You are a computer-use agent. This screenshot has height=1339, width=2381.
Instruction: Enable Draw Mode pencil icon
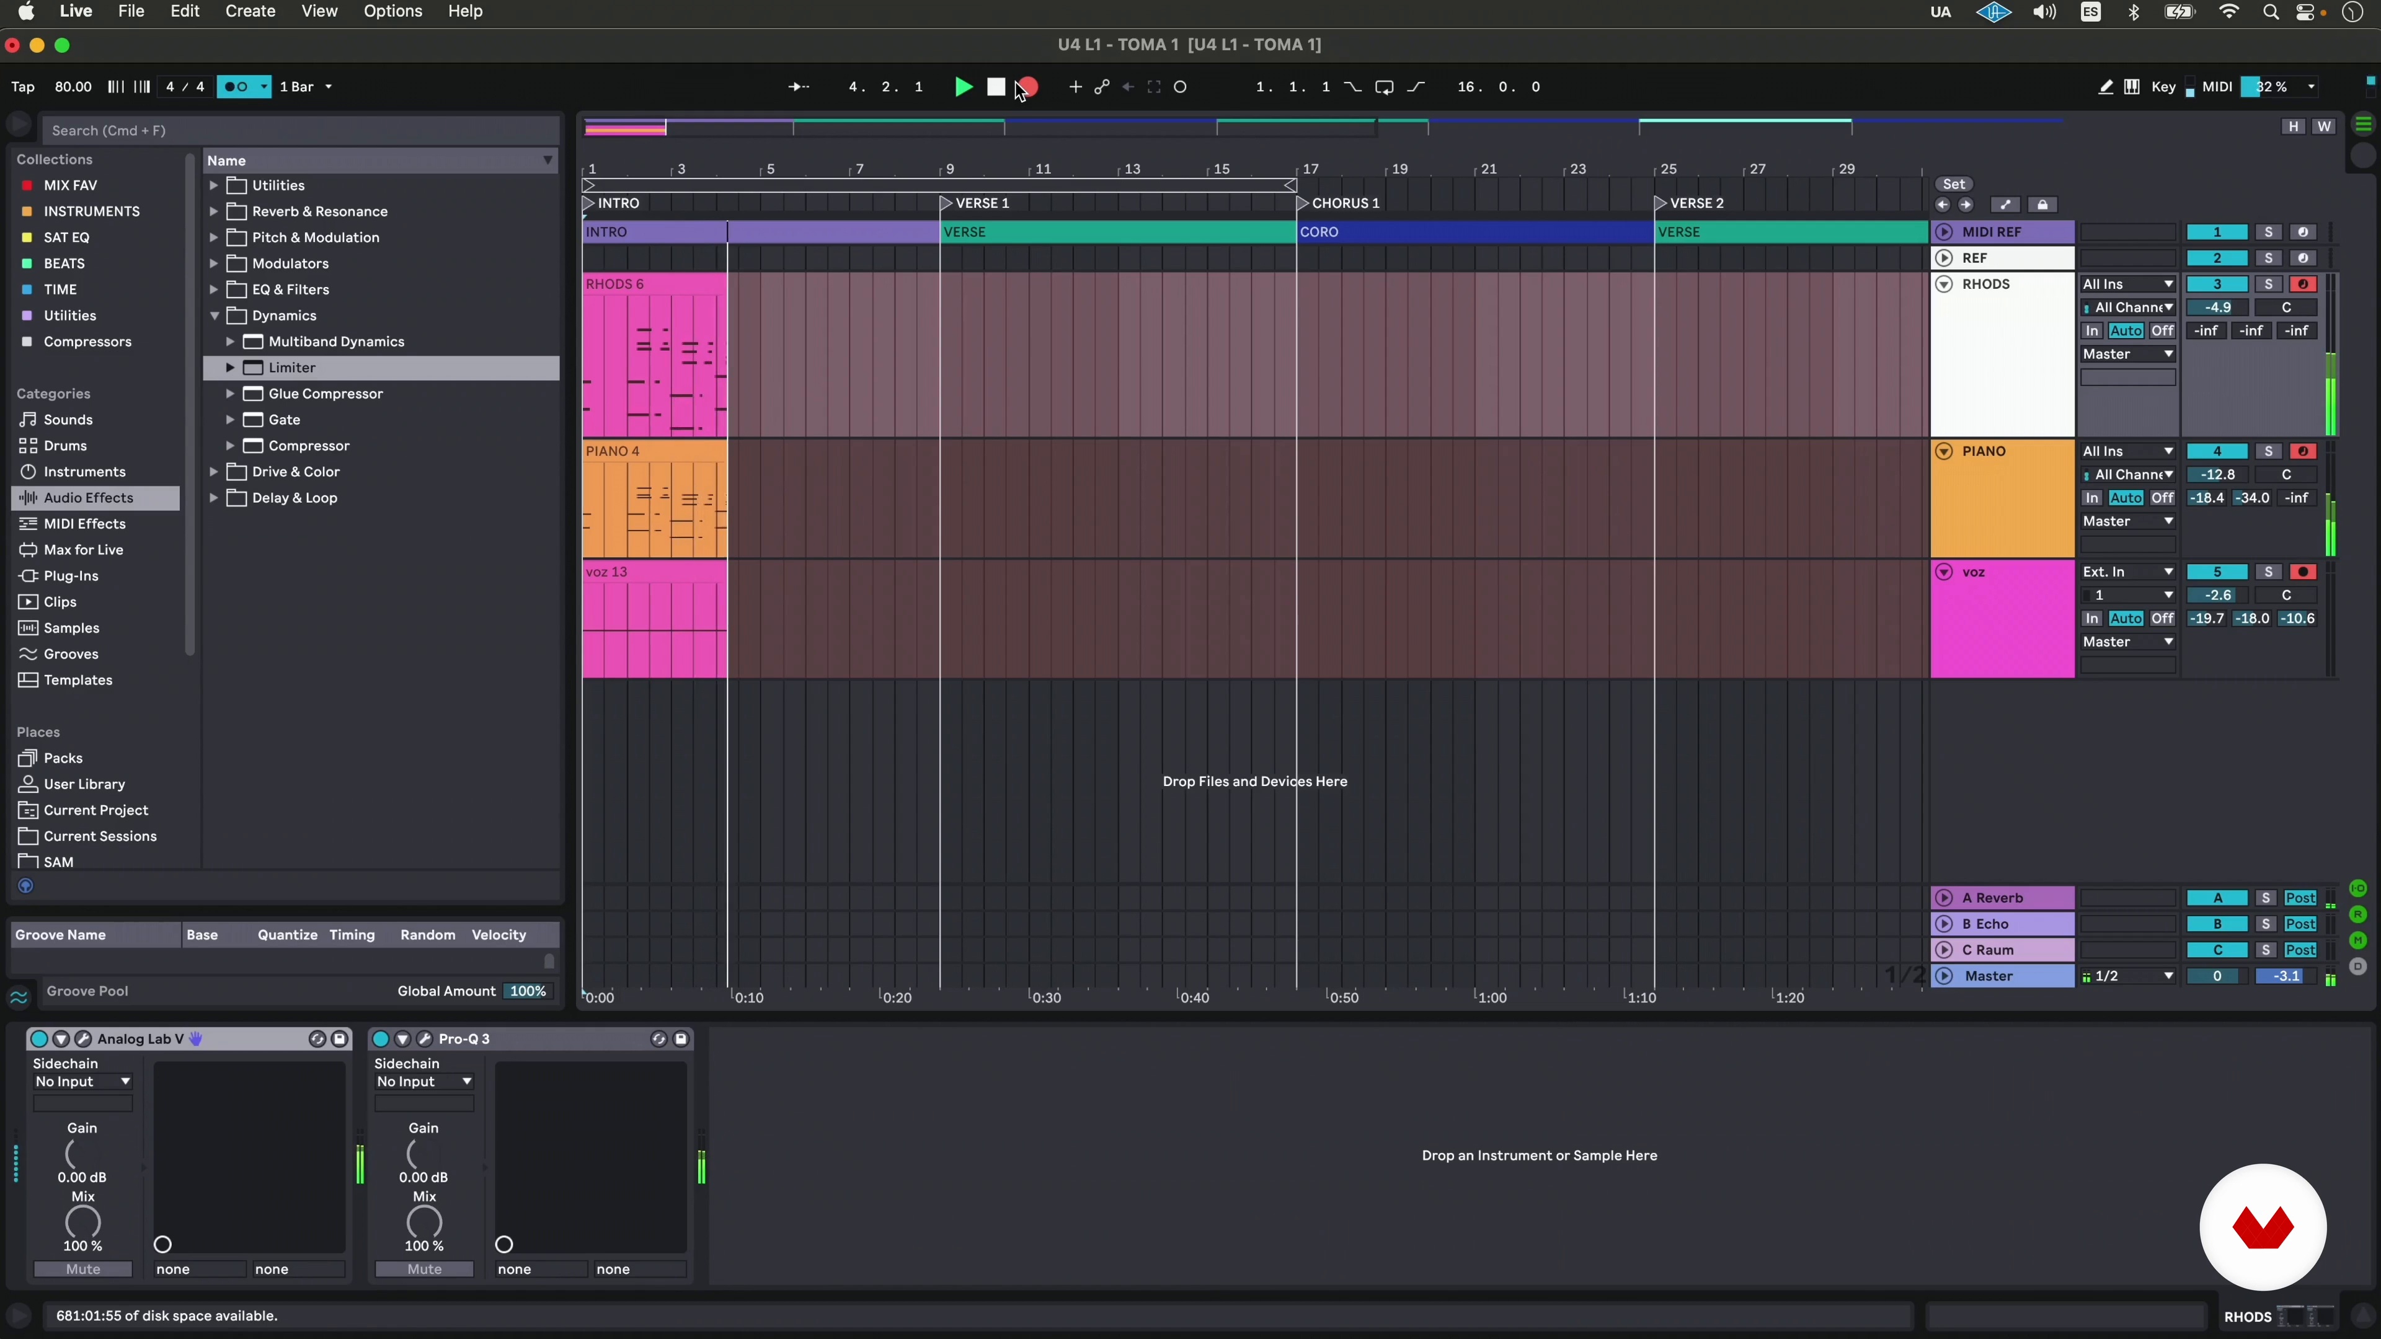(x=2104, y=87)
